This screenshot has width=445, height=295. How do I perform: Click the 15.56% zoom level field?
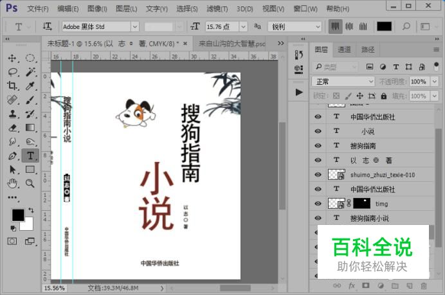coord(55,288)
